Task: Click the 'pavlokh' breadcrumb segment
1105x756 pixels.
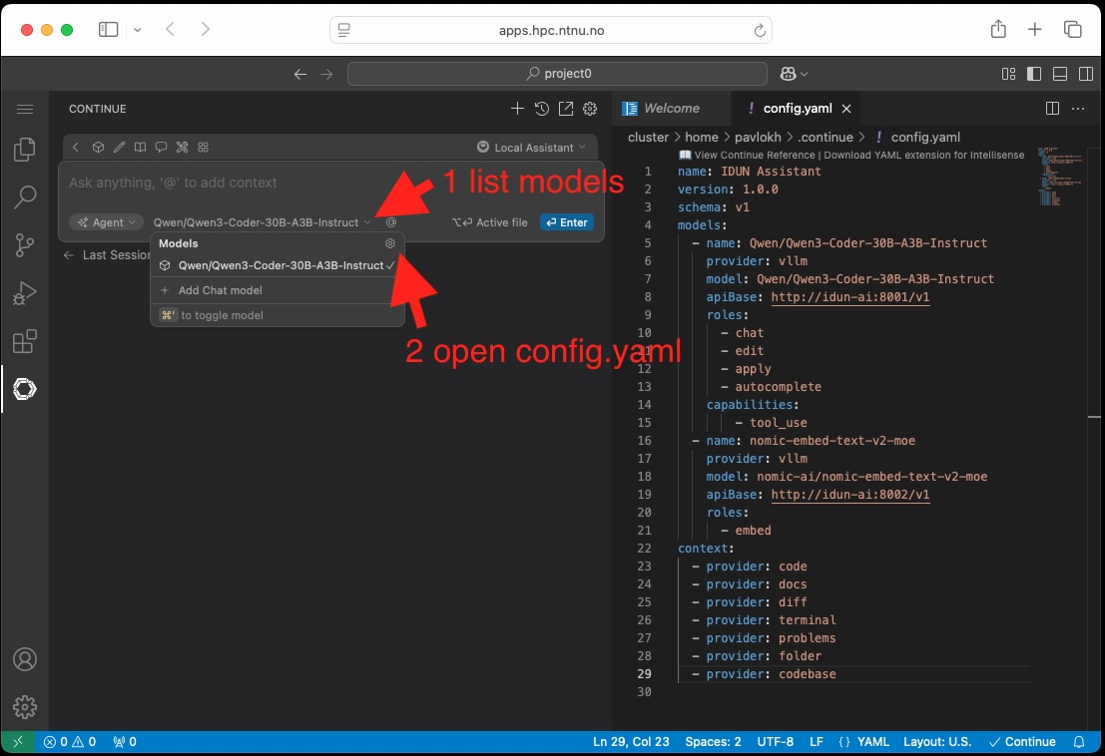Action: (x=758, y=138)
